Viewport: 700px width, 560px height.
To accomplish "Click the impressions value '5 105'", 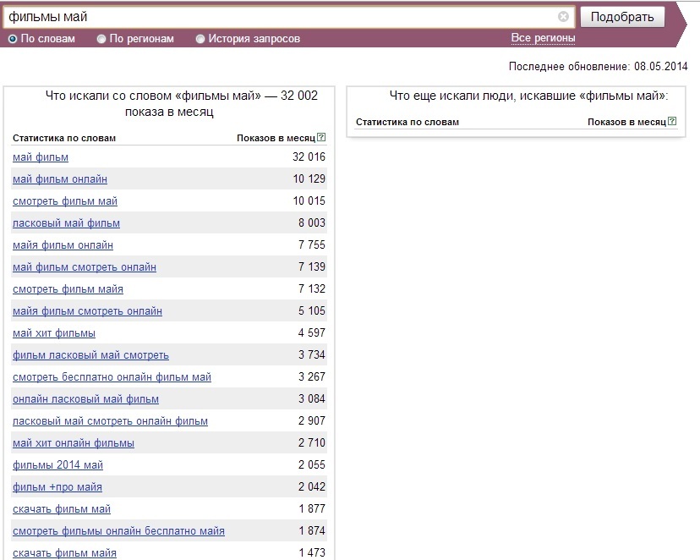I will point(312,310).
